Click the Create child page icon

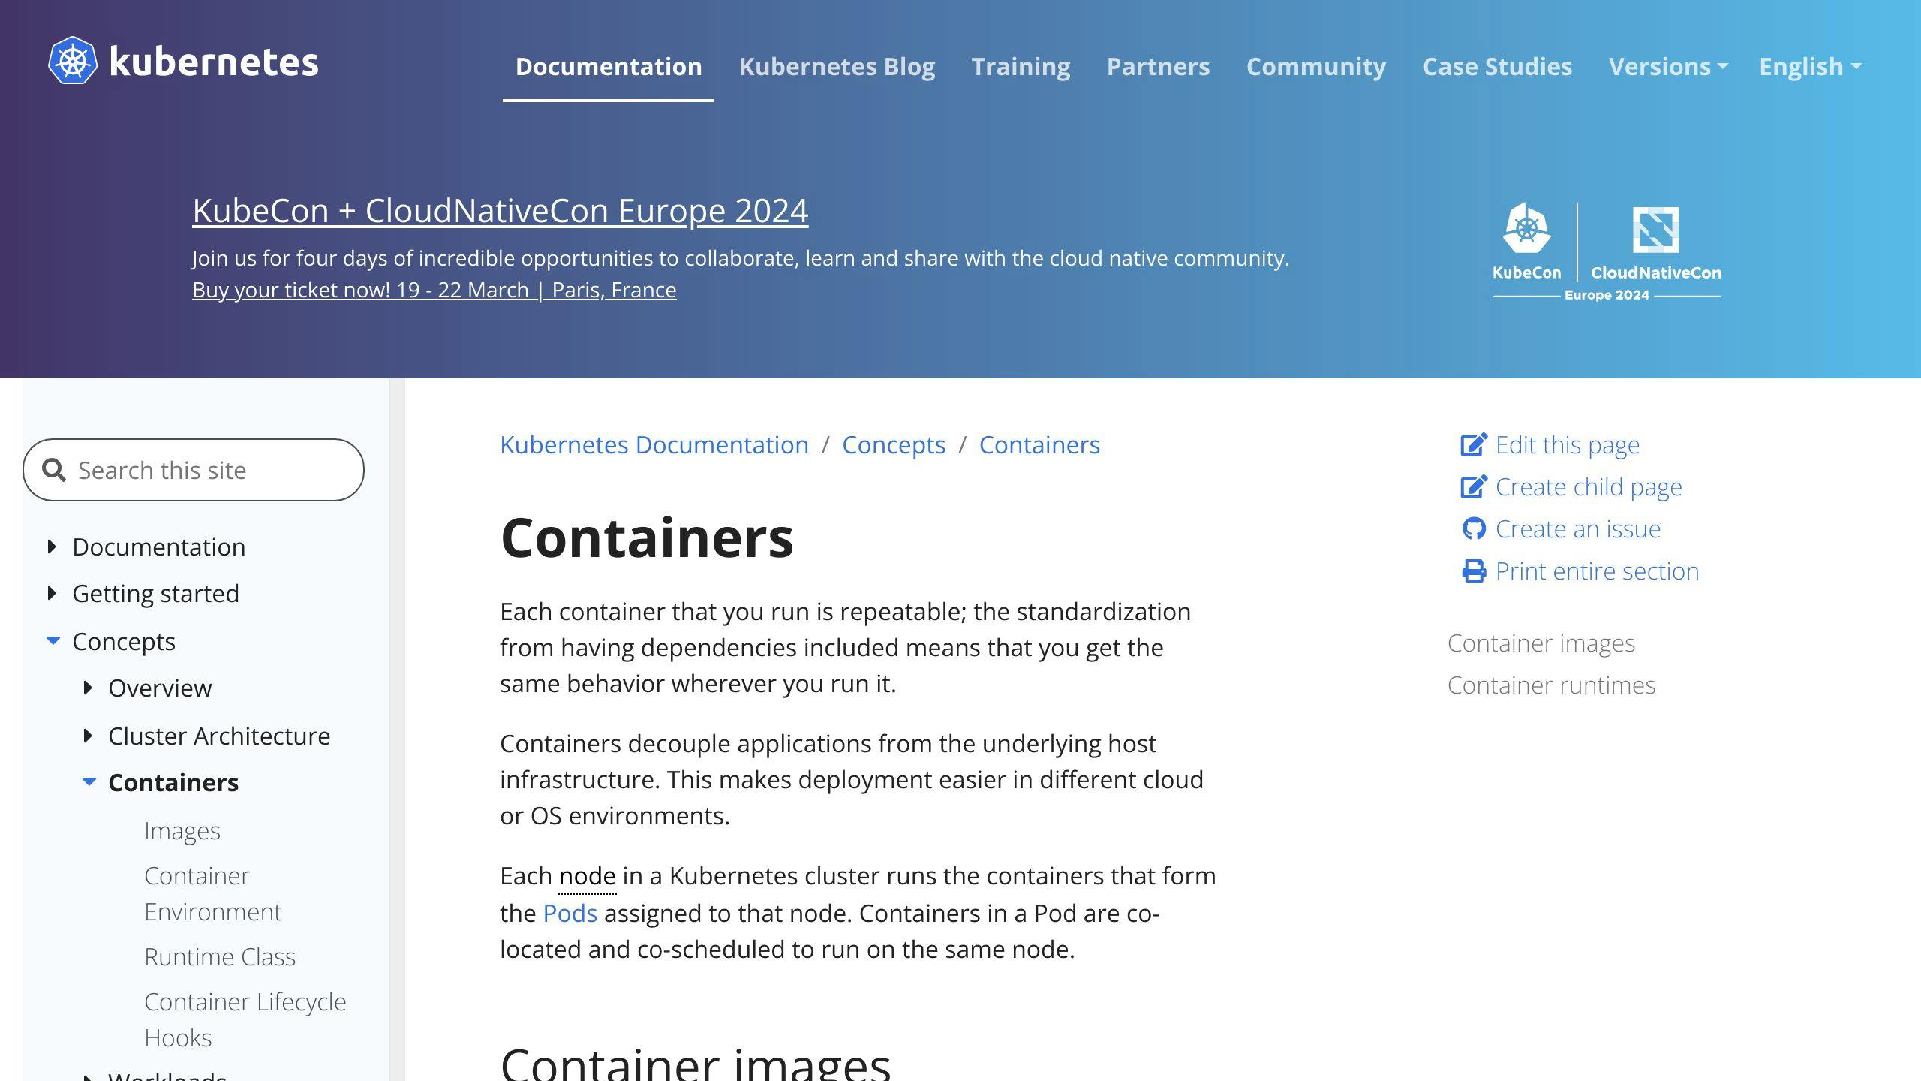pos(1473,486)
